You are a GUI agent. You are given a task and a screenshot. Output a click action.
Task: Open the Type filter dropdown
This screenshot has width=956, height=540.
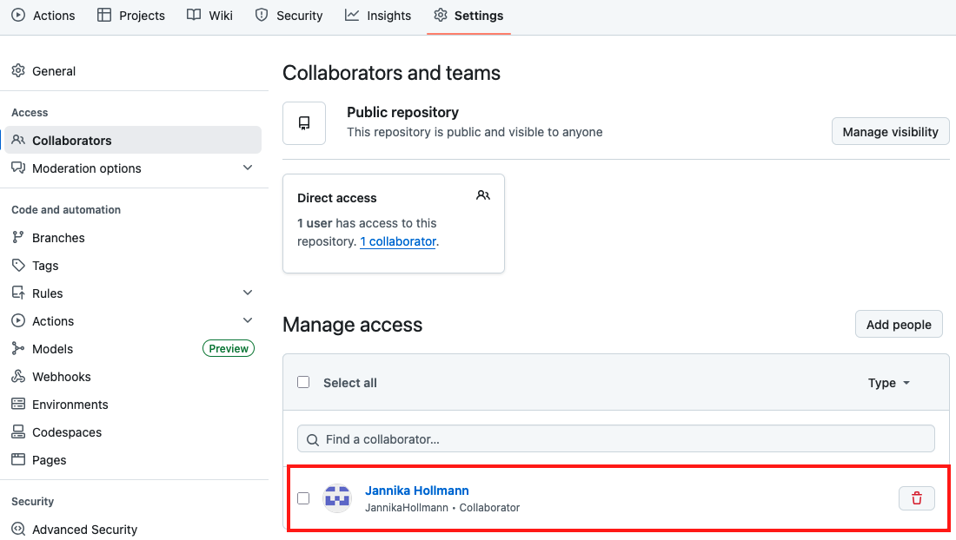(x=888, y=382)
